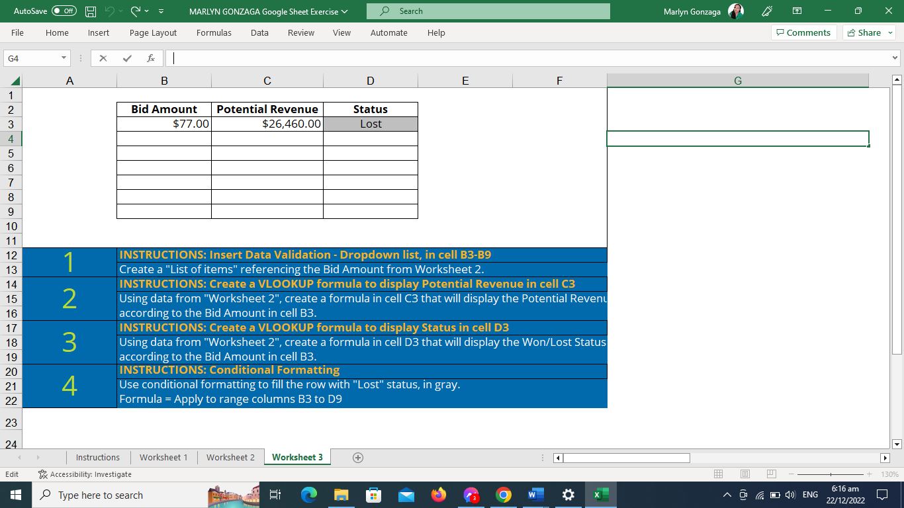Select the Worksheet 3 sheet tab

[297, 457]
